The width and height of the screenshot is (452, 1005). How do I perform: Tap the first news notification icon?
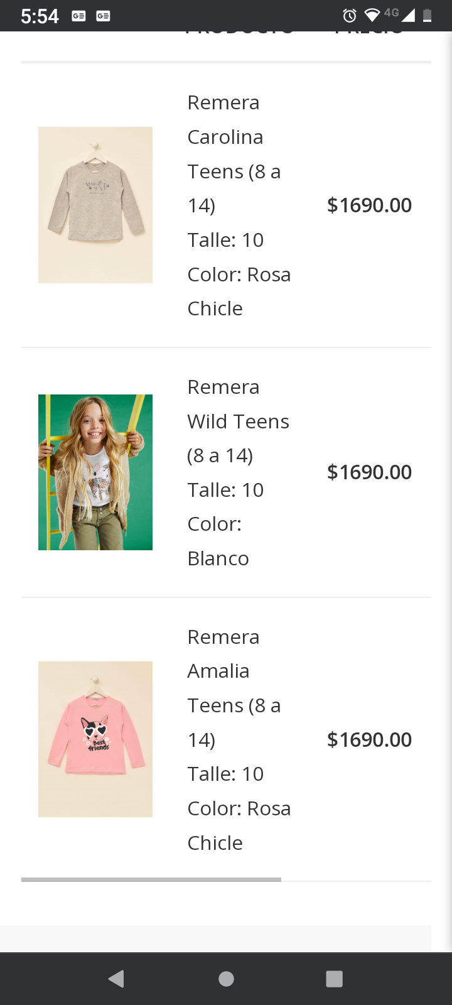[x=78, y=16]
